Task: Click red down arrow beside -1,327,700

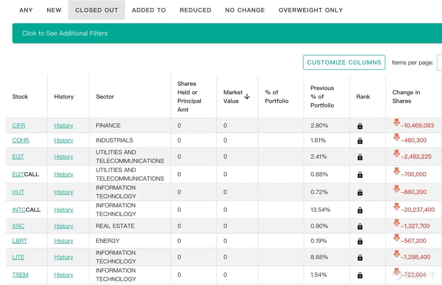Action: [396, 223]
